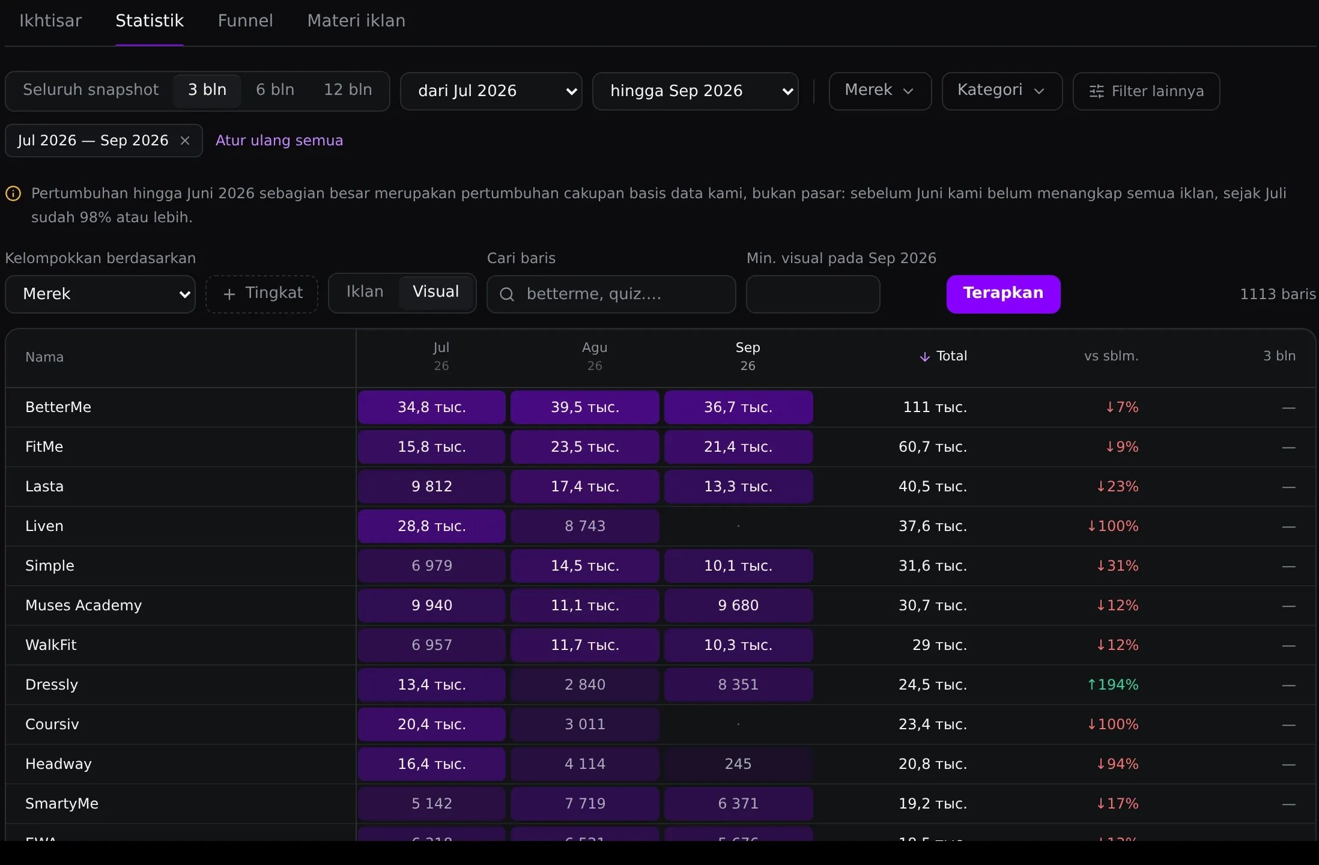Open Filter lainnya options
Screen dimensions: 1319x865
[1146, 91]
